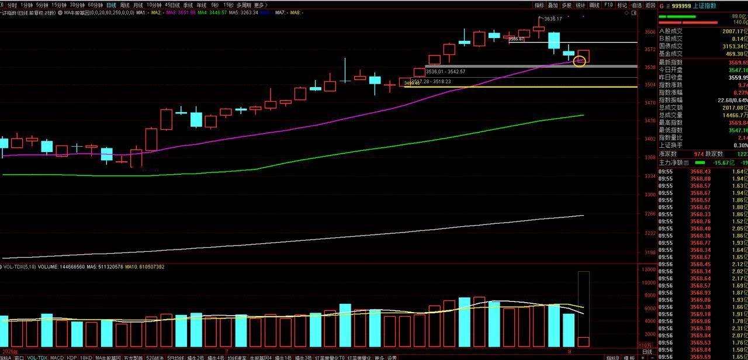Click the round icon before VOL-TDX label
Image resolution: width=748 pixels, height=360 pixels.
pos(2,267)
